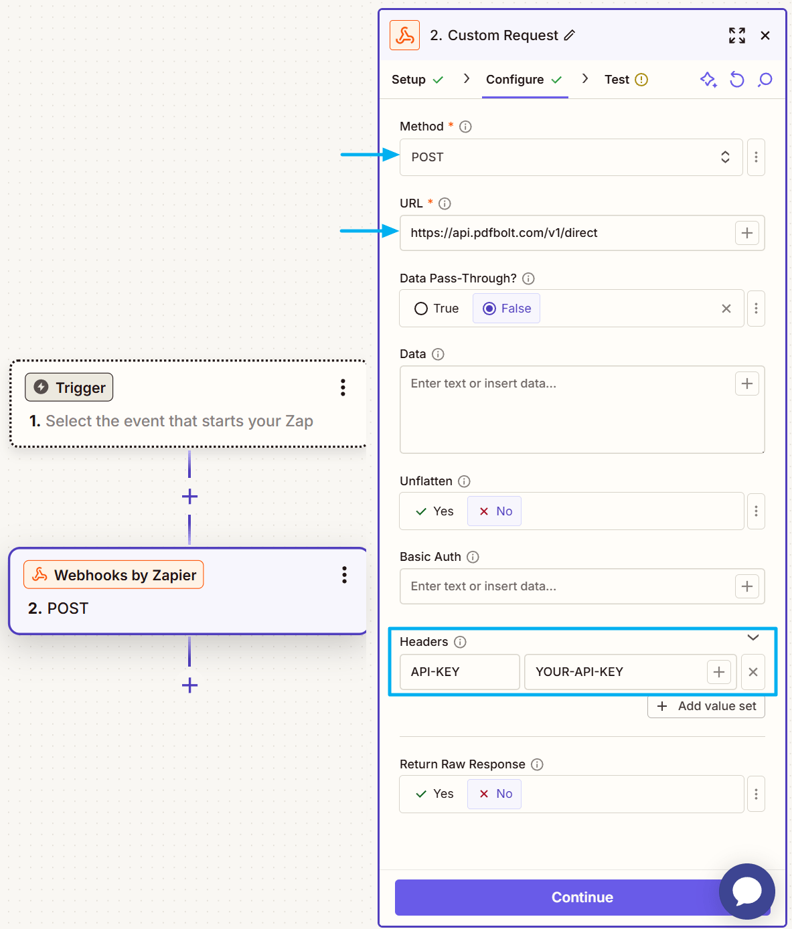Collapse the Headers section chevron
The width and height of the screenshot is (792, 929).
pos(753,638)
